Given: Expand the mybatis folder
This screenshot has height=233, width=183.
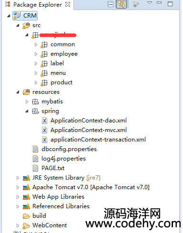Looking at the screenshot, I should pyautogui.click(x=27, y=101).
